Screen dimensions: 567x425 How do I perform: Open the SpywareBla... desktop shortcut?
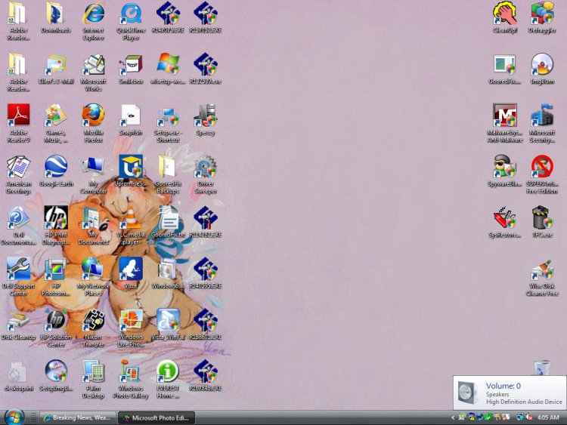point(505,171)
